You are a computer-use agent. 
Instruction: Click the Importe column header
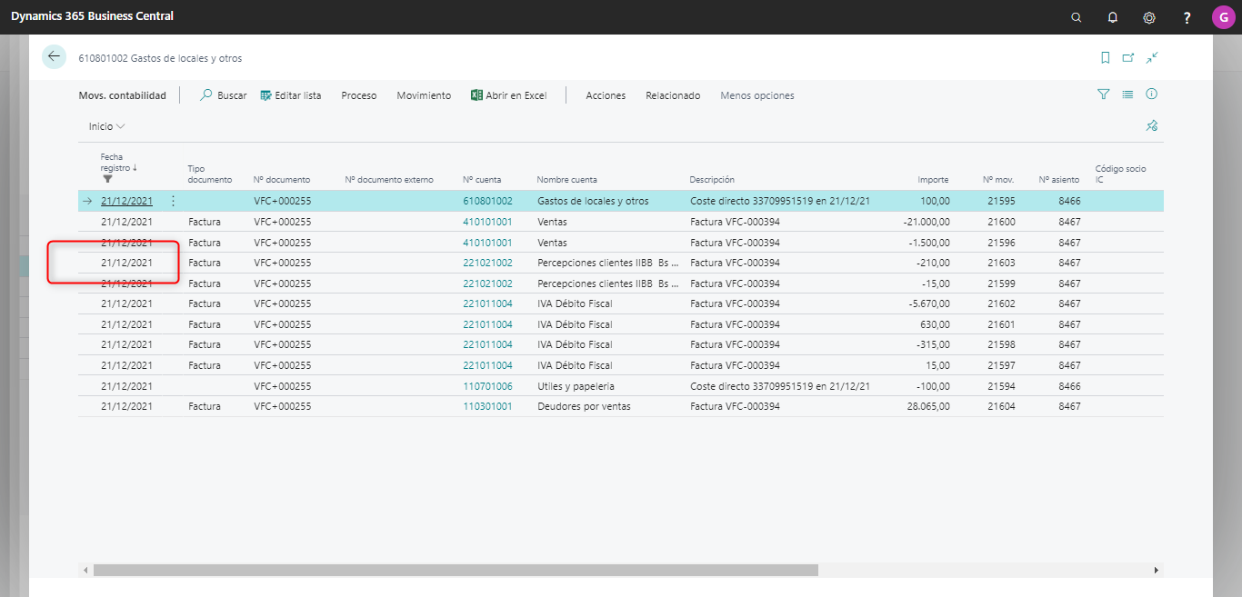934,180
